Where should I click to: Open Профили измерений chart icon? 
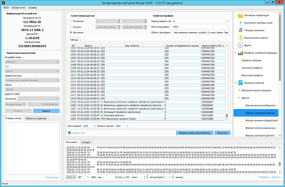point(240,53)
